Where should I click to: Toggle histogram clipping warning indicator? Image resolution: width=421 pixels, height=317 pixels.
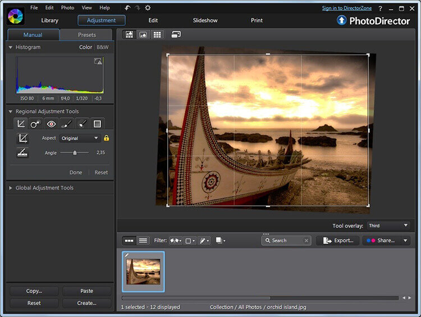(x=98, y=61)
